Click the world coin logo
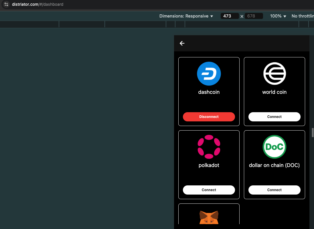Screen dimensions: 314x229 274,74
